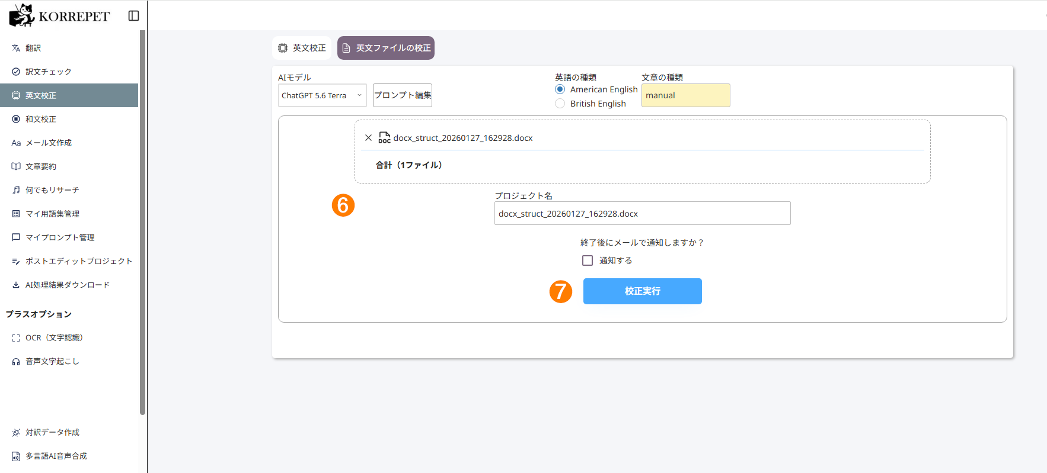
Task: Open 多言語AI音声合成 in the sidebar
Action: (69, 456)
